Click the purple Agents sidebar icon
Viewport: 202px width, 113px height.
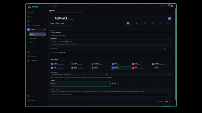29,30
